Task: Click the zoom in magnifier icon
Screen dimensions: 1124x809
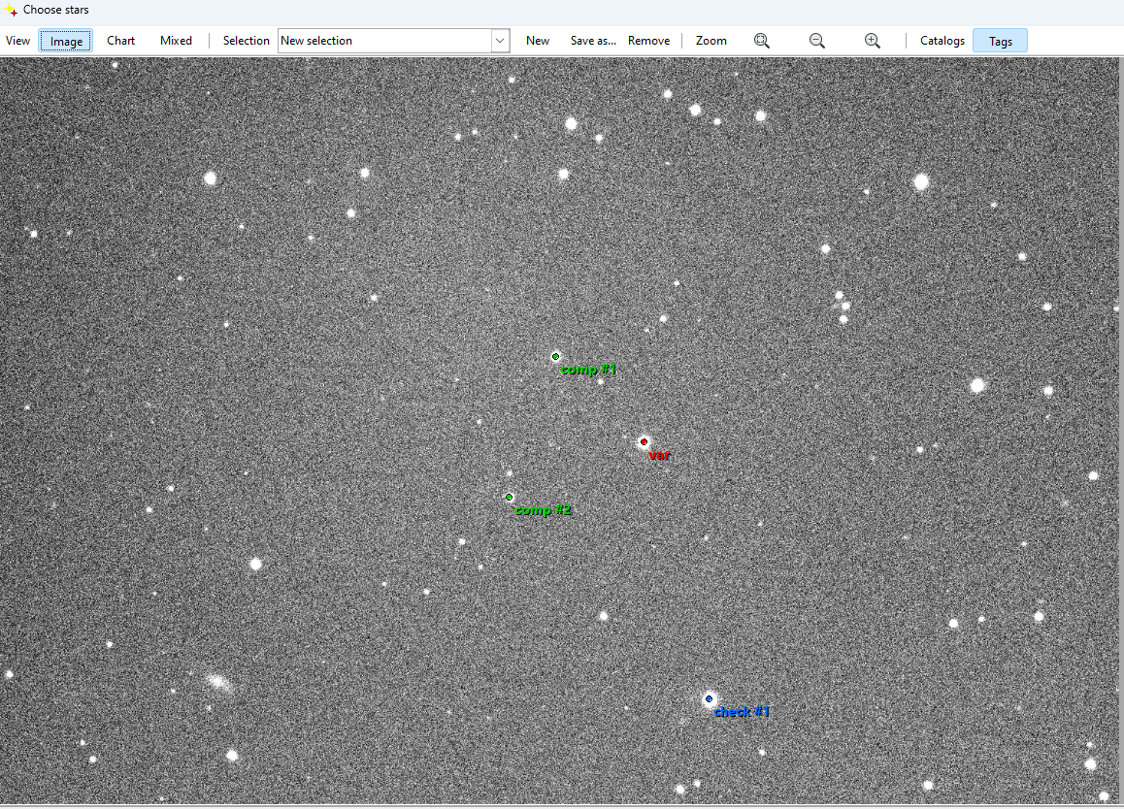Action: (x=873, y=41)
